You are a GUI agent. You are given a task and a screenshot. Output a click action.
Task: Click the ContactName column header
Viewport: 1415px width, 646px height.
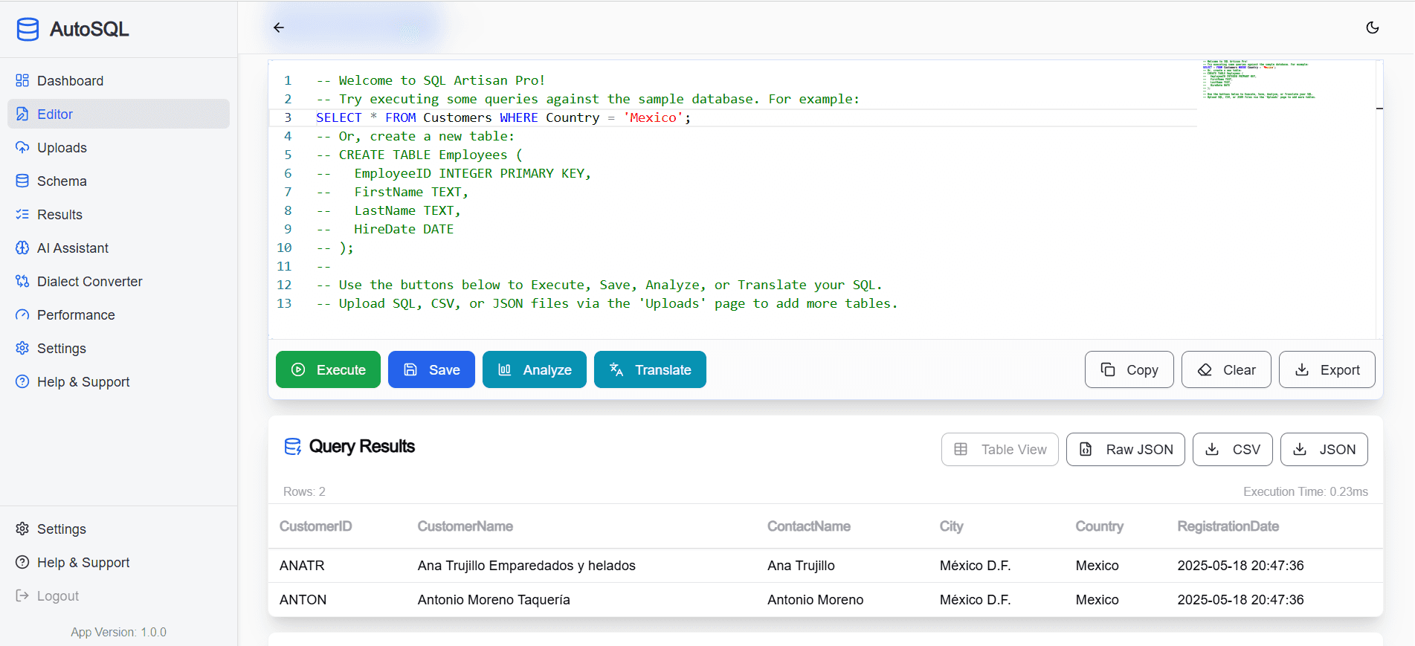[x=808, y=526]
